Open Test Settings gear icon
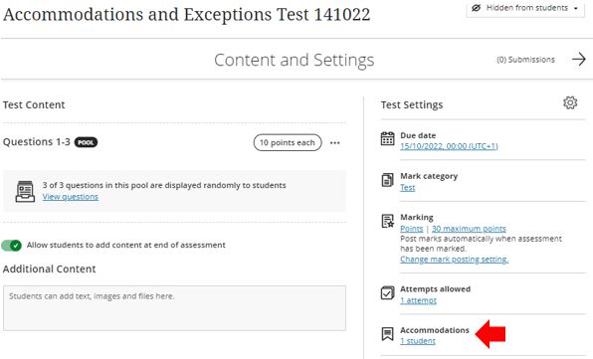 click(570, 102)
